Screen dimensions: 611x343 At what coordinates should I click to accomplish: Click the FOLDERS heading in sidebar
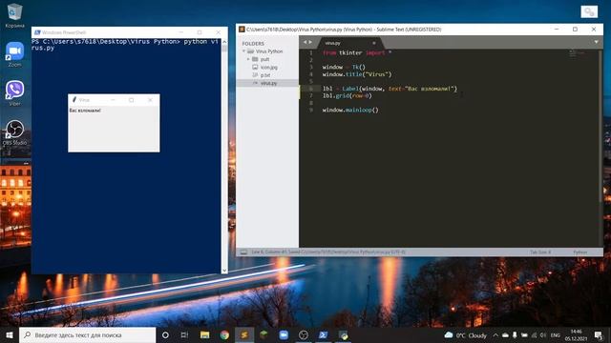coord(253,44)
